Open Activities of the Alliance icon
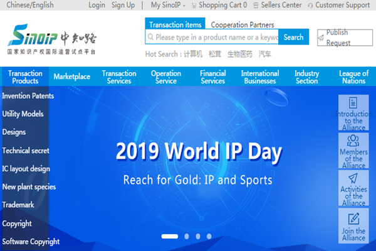Screen dimensions: 376x251 click(353, 178)
